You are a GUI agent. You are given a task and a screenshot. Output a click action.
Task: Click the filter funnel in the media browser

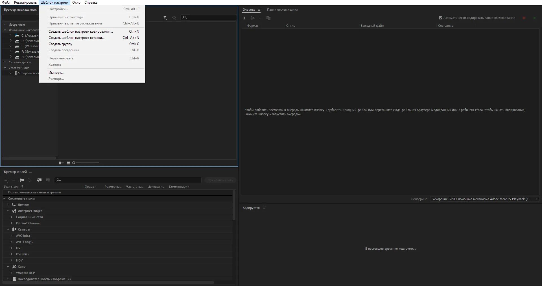click(165, 18)
